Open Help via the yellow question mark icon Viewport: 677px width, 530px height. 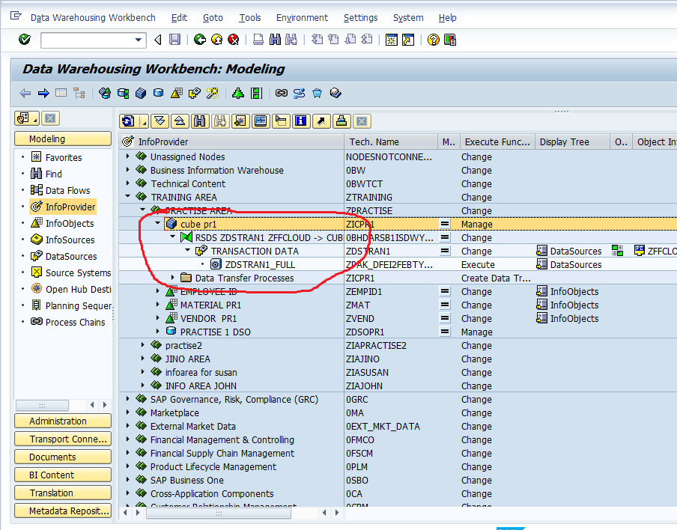click(x=434, y=40)
